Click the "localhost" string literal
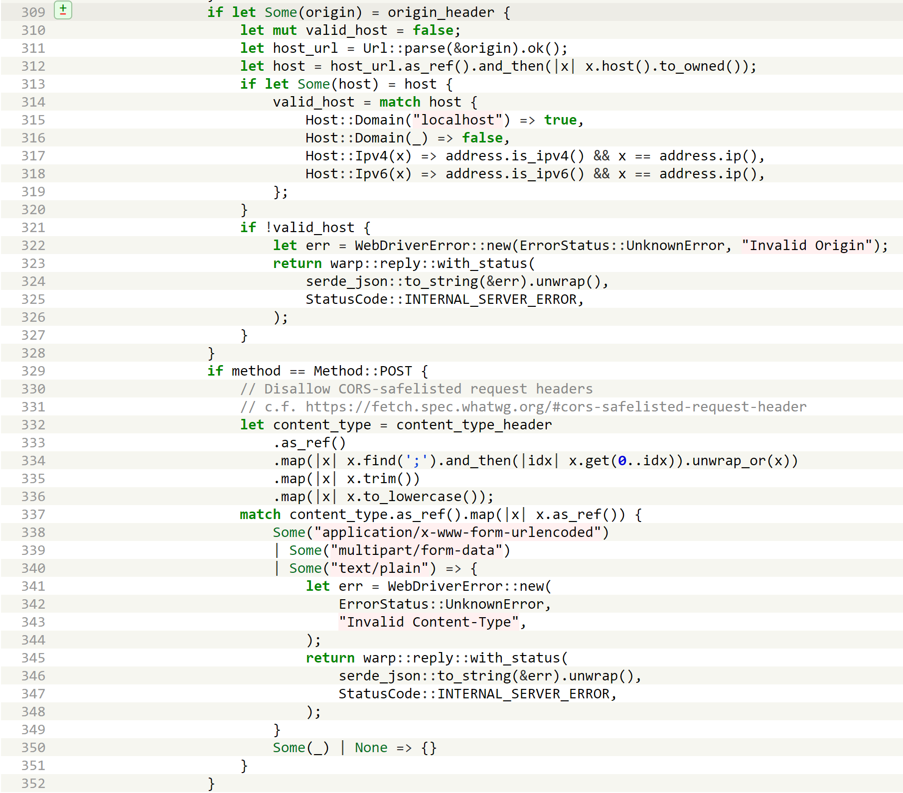Viewport: 903px width, 793px height. click(457, 120)
